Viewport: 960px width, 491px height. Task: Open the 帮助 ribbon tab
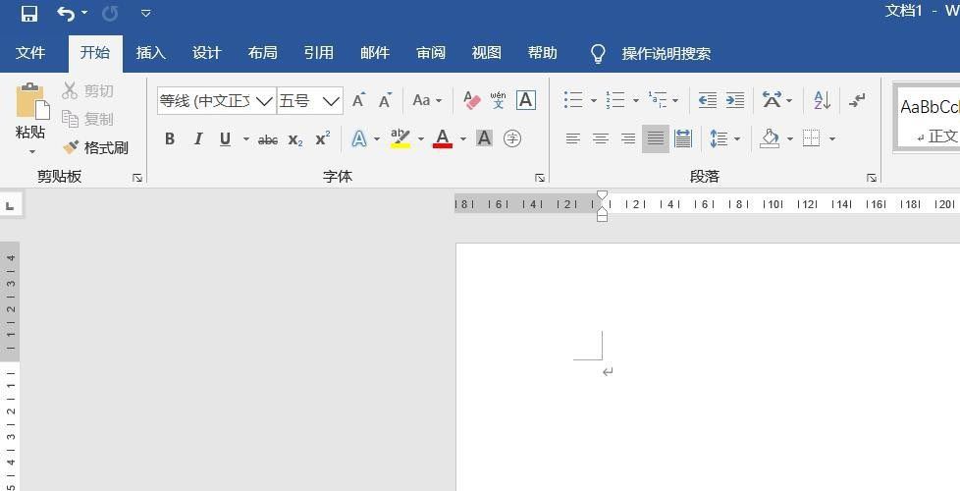(x=543, y=53)
